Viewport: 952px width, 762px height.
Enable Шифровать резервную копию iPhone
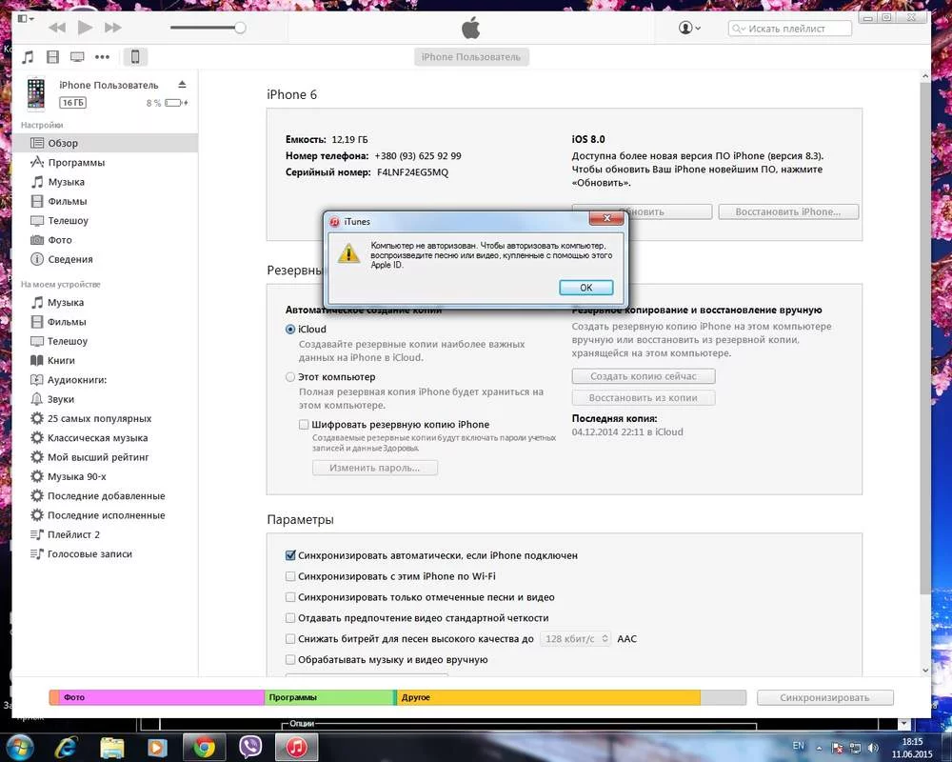click(x=304, y=424)
